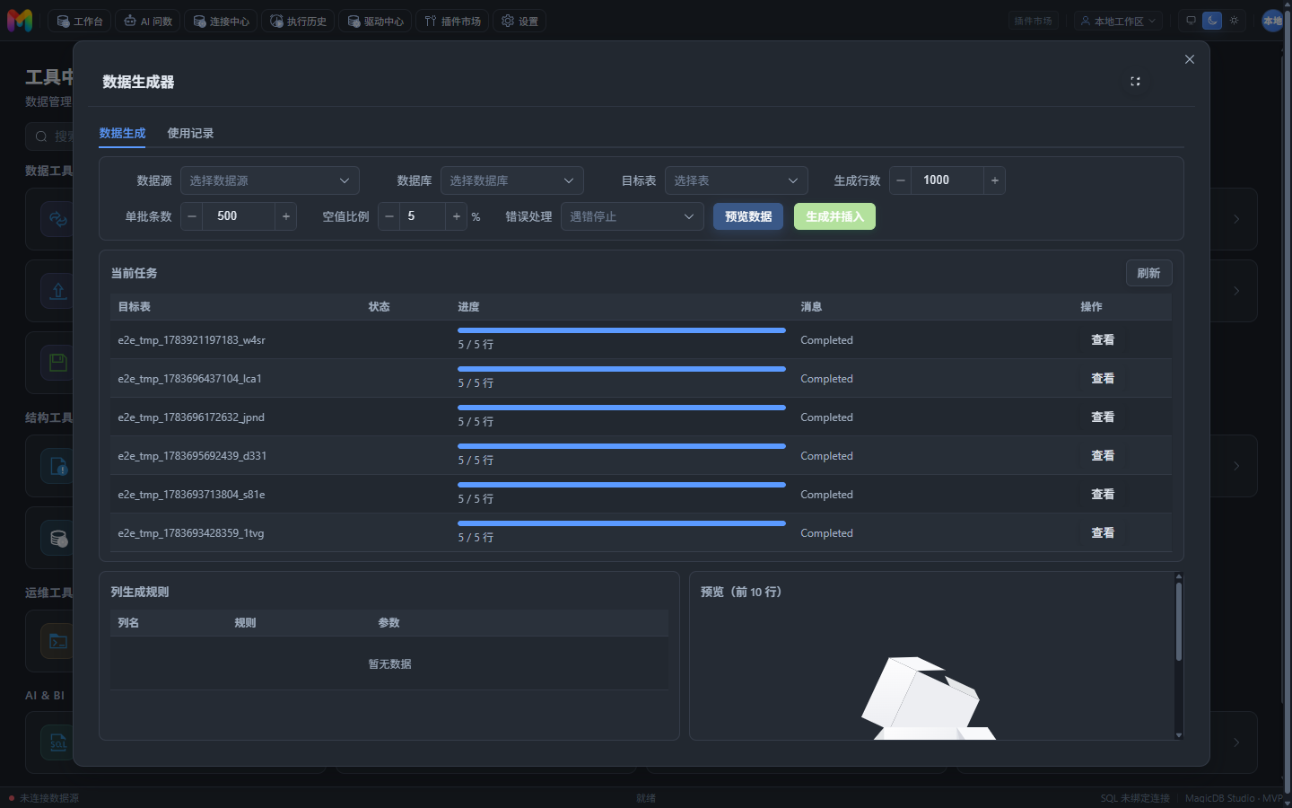Decrease the 单批条数 value with minus
This screenshot has height=808, width=1292.
(x=192, y=216)
